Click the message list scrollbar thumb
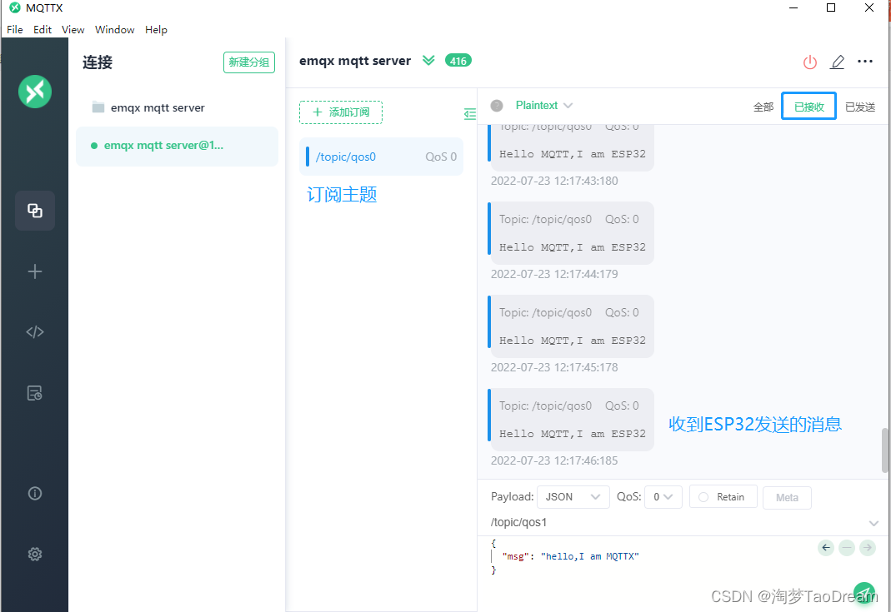The image size is (891, 612). 885,450
